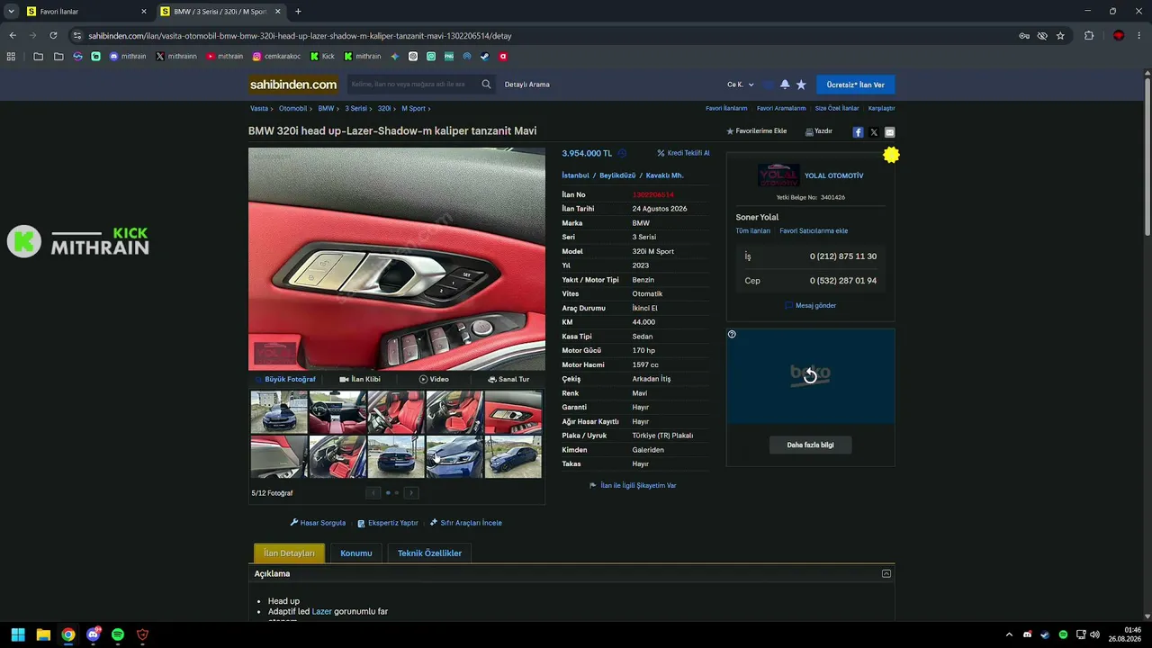Open the Hasar Sorgula link
The height and width of the screenshot is (648, 1152).
pyautogui.click(x=318, y=523)
